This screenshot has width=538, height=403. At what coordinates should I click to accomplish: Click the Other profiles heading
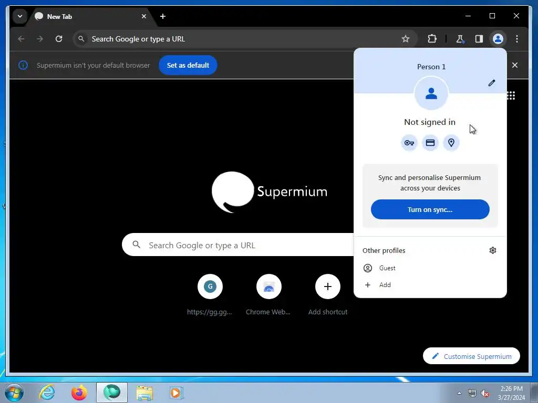pos(384,250)
